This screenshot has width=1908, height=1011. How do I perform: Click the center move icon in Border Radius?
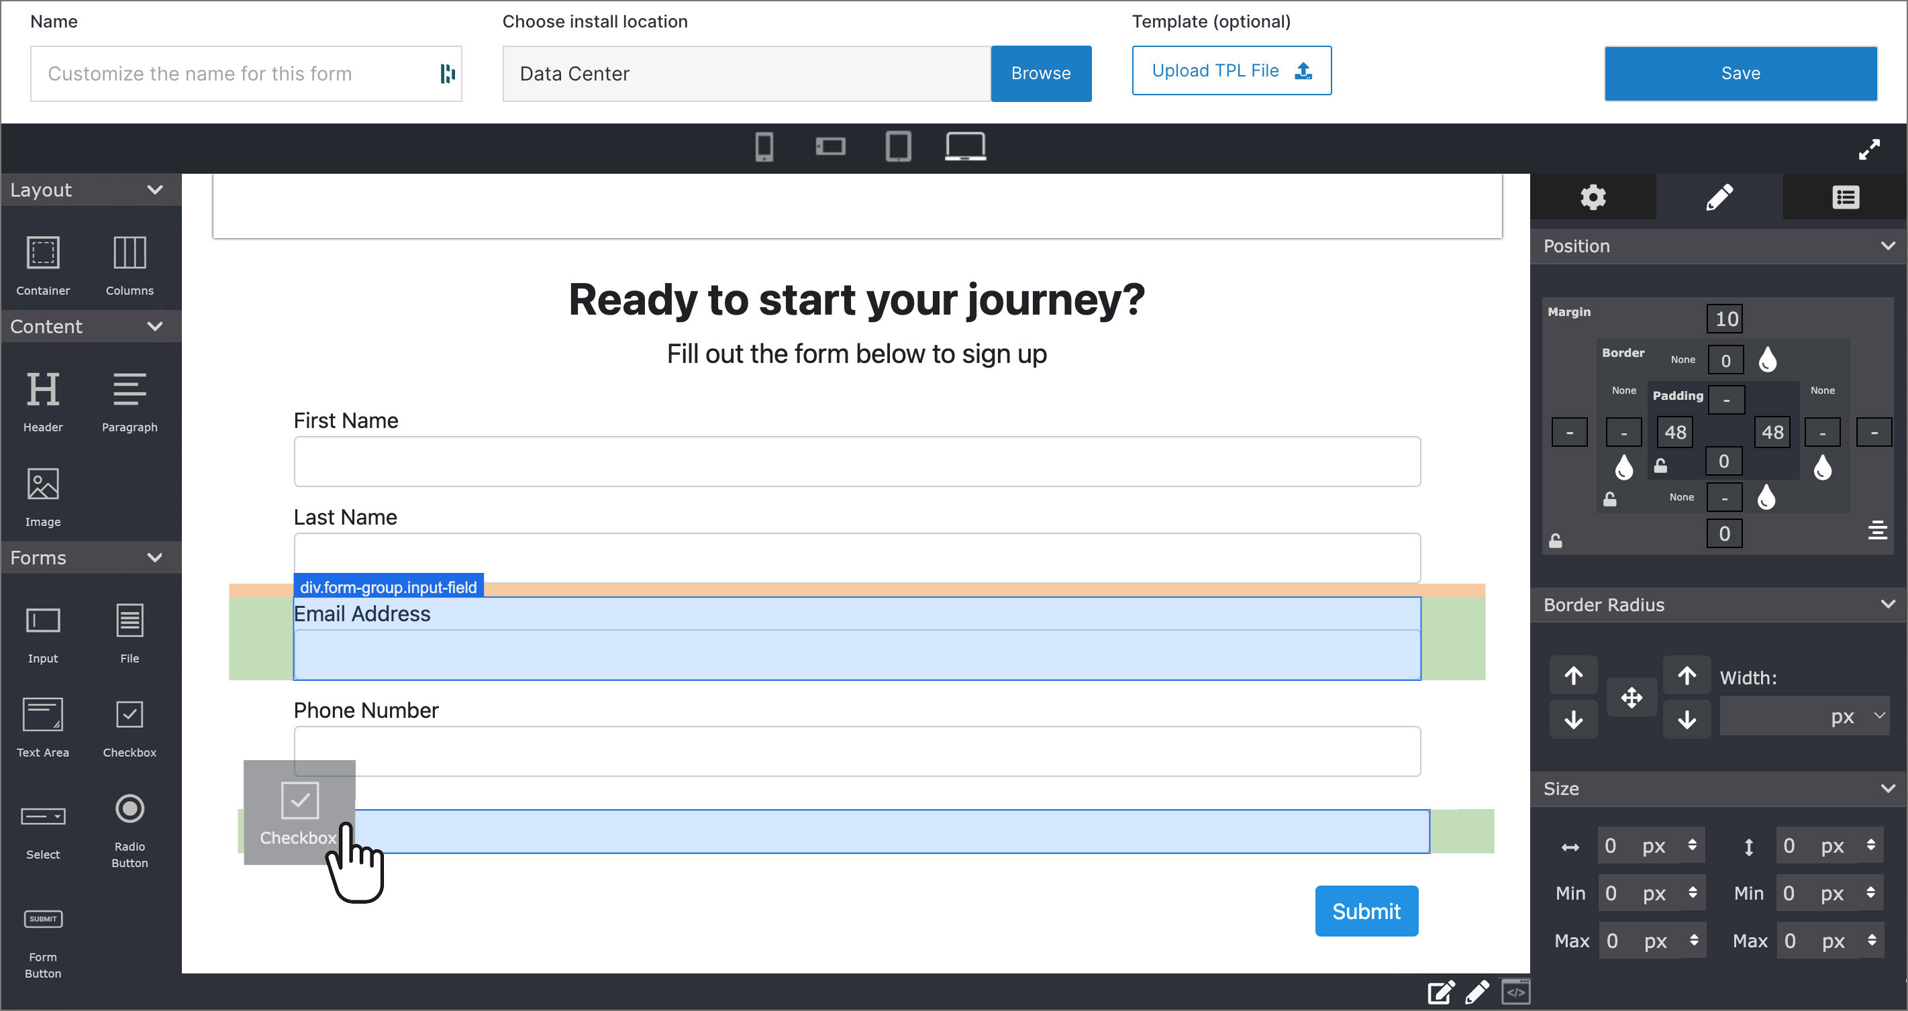(x=1631, y=697)
